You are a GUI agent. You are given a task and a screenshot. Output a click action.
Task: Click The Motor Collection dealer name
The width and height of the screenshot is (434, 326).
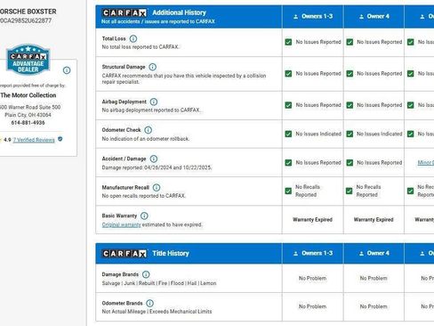click(28, 95)
